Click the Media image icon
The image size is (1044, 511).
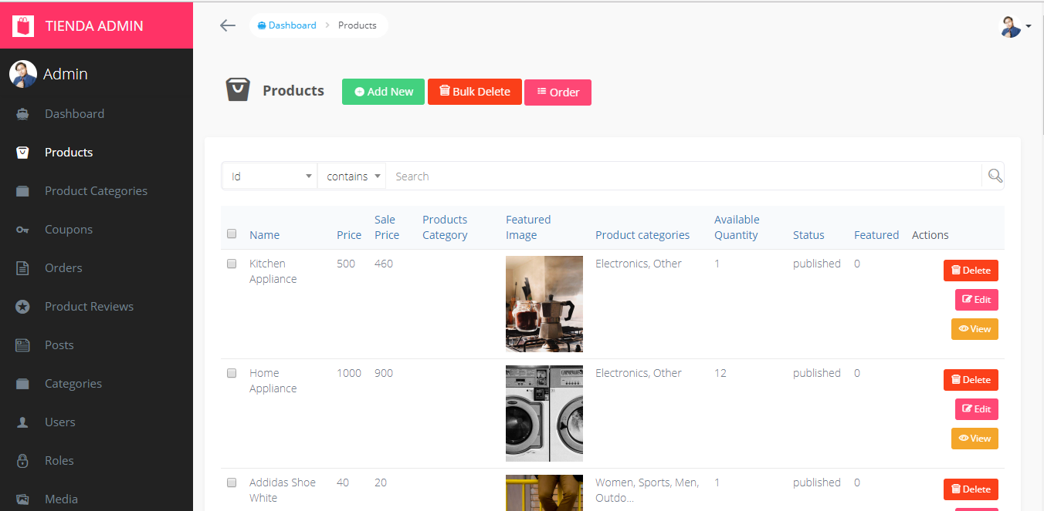click(x=22, y=499)
